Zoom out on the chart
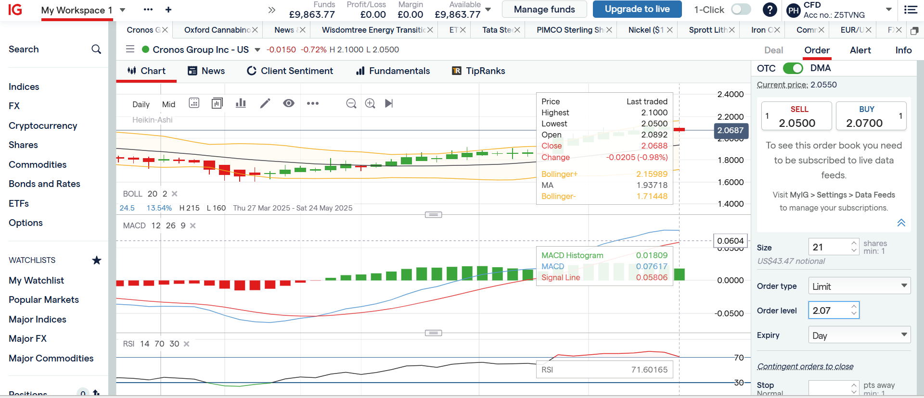Screen dimensions: 924x398 tap(351, 103)
